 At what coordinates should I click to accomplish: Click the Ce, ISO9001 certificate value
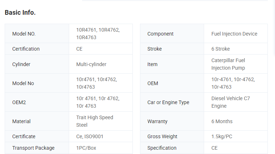point(90,136)
